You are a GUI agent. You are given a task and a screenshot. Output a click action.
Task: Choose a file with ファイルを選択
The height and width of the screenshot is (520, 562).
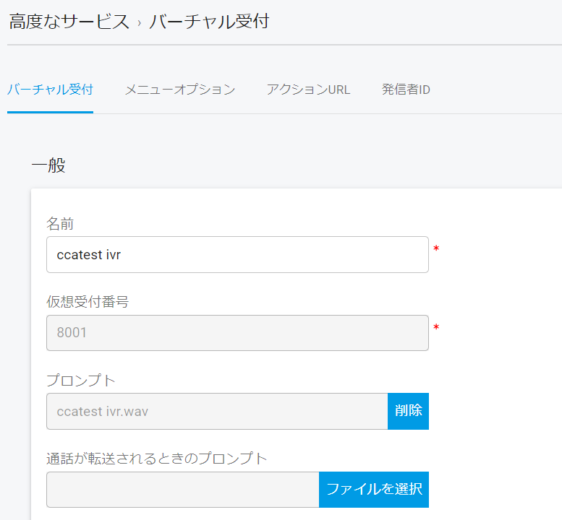pyautogui.click(x=374, y=490)
